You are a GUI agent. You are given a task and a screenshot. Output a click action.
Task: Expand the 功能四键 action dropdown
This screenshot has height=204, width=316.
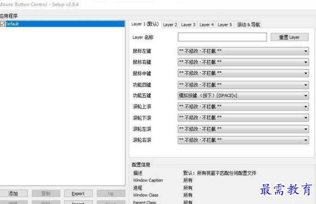(243, 85)
